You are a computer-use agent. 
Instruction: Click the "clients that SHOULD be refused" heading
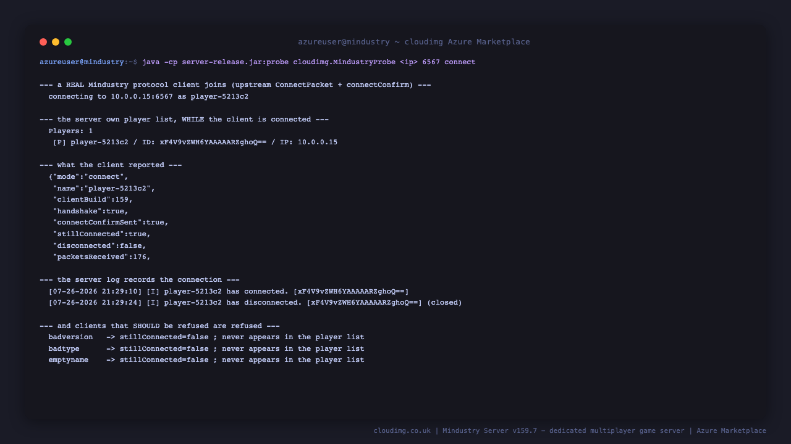click(x=159, y=326)
